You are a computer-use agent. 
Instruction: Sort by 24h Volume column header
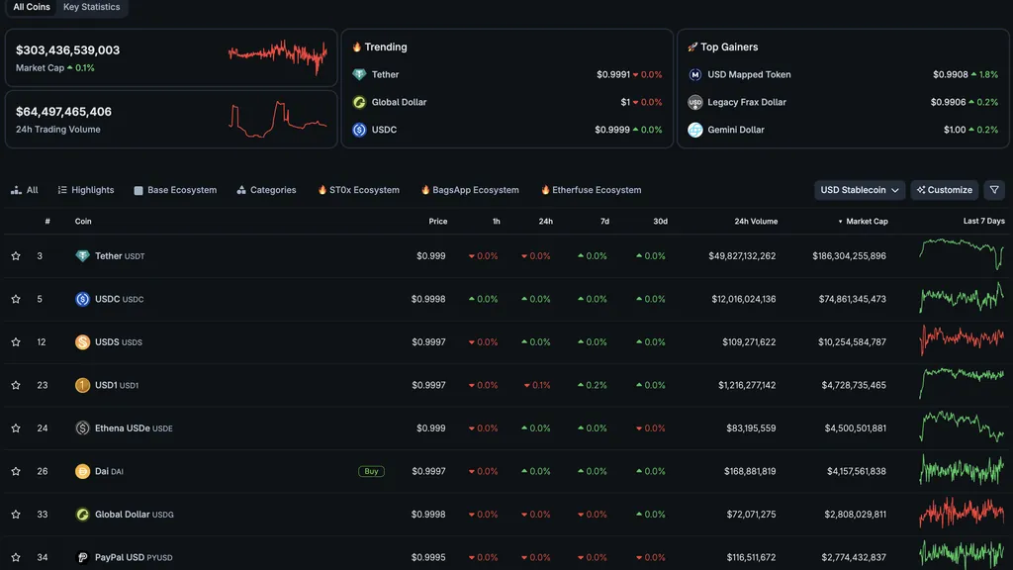[x=756, y=221]
